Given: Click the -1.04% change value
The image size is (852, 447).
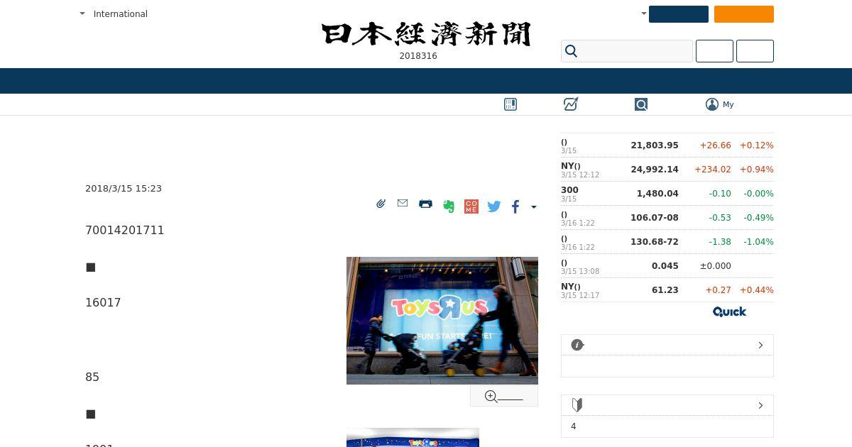Looking at the screenshot, I should point(758,242).
